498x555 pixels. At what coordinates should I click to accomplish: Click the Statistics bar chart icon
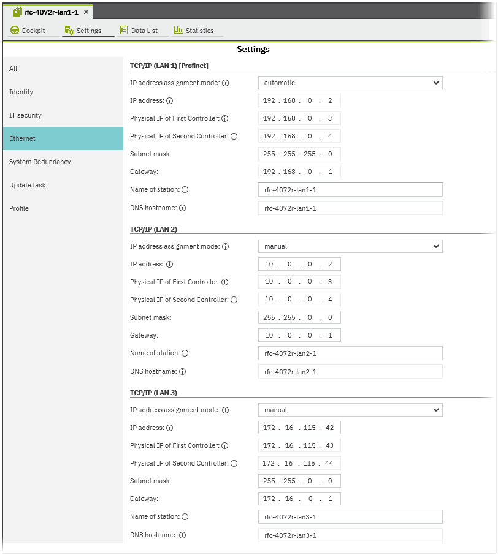178,30
